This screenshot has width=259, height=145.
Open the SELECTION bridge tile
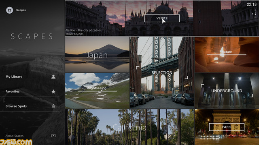tap(162, 72)
